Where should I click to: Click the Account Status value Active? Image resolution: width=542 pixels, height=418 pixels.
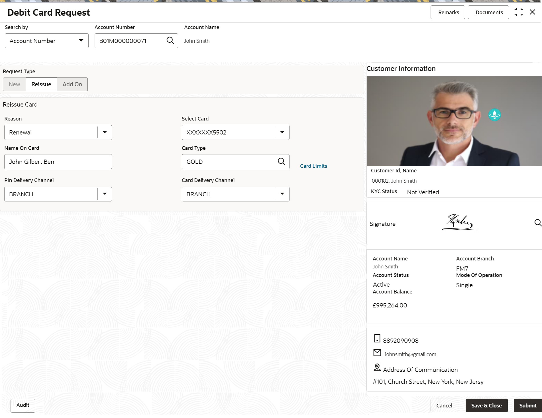pos(381,284)
